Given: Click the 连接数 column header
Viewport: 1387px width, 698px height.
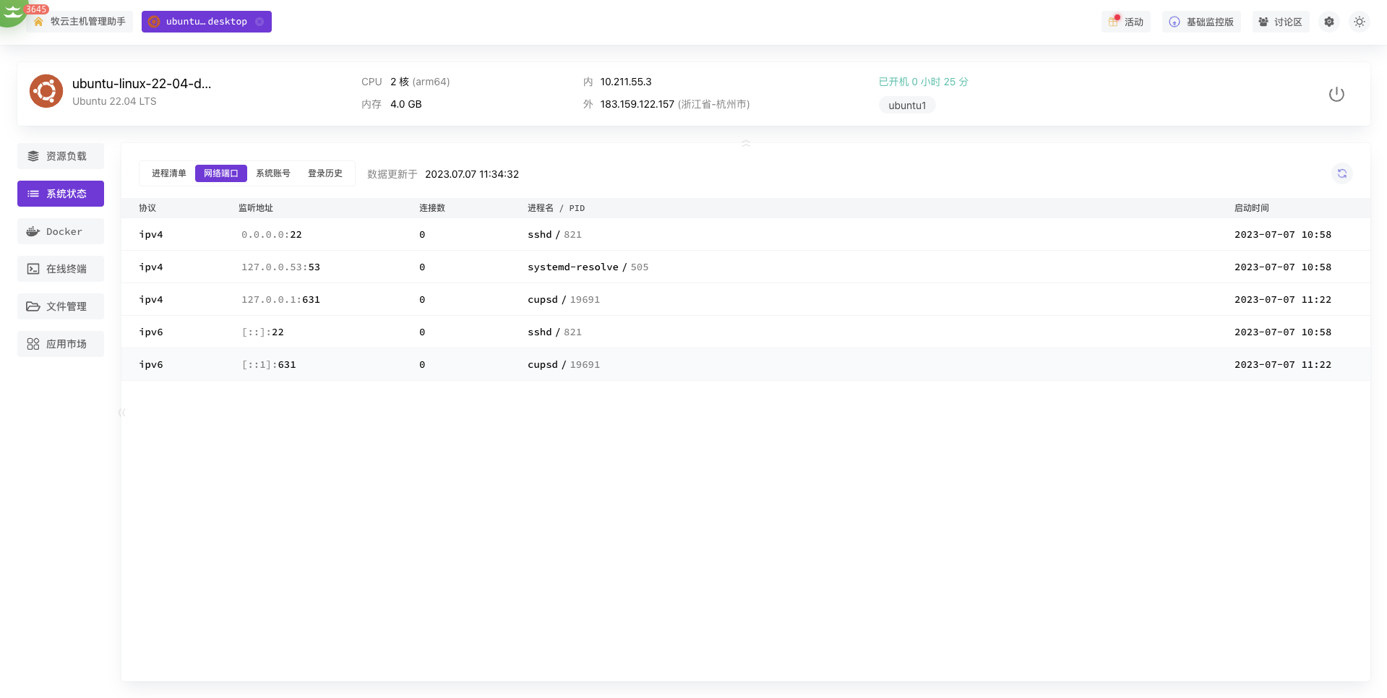Looking at the screenshot, I should [x=432, y=208].
